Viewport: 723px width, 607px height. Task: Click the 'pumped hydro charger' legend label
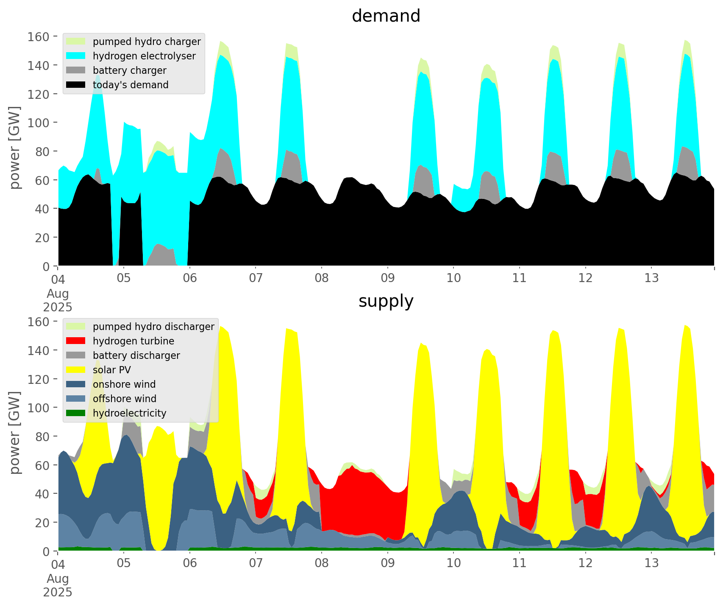point(147,42)
